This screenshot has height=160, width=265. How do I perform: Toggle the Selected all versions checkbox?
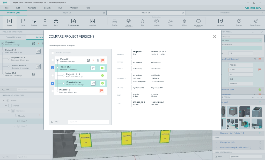(x=53, y=53)
